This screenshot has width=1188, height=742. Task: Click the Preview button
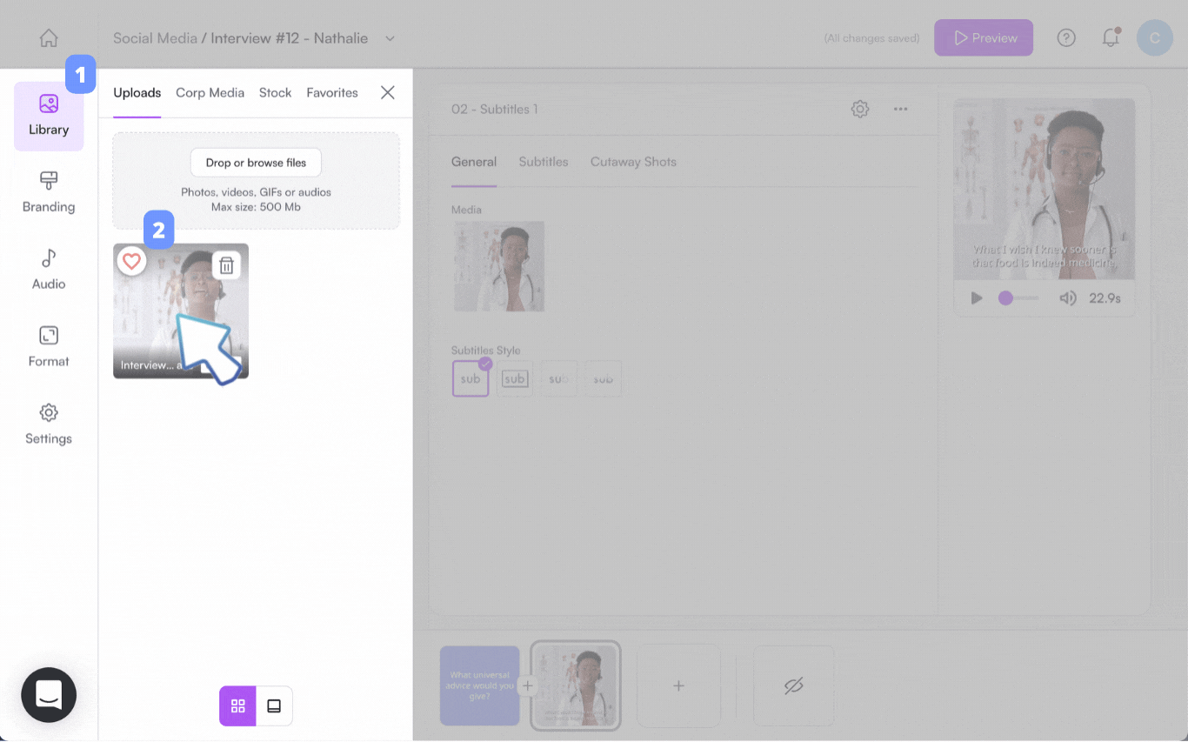point(984,38)
